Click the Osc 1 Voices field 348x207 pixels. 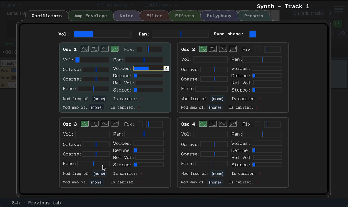(148, 69)
